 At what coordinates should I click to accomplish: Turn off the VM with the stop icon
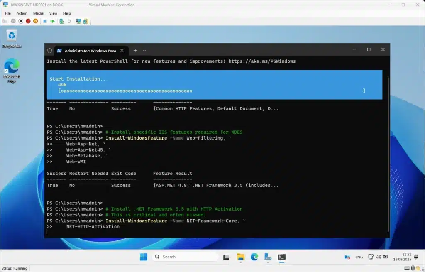click(x=21, y=21)
